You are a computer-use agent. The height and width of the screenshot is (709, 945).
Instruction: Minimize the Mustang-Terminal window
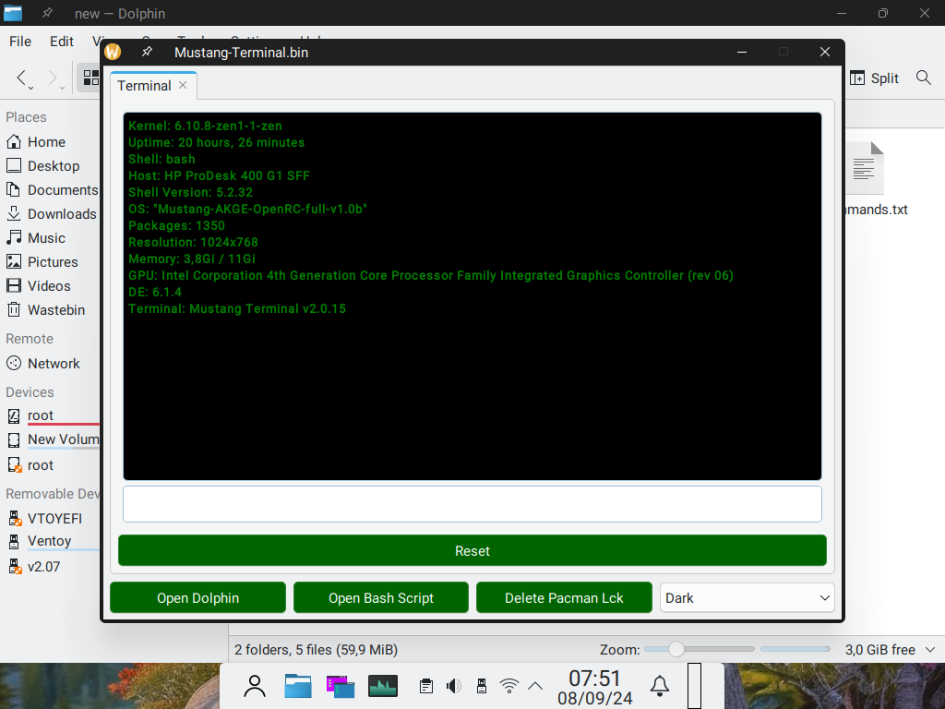tap(742, 52)
